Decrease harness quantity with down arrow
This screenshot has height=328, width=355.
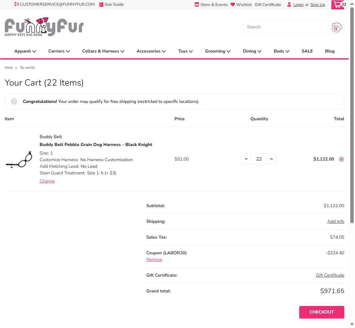click(x=246, y=159)
